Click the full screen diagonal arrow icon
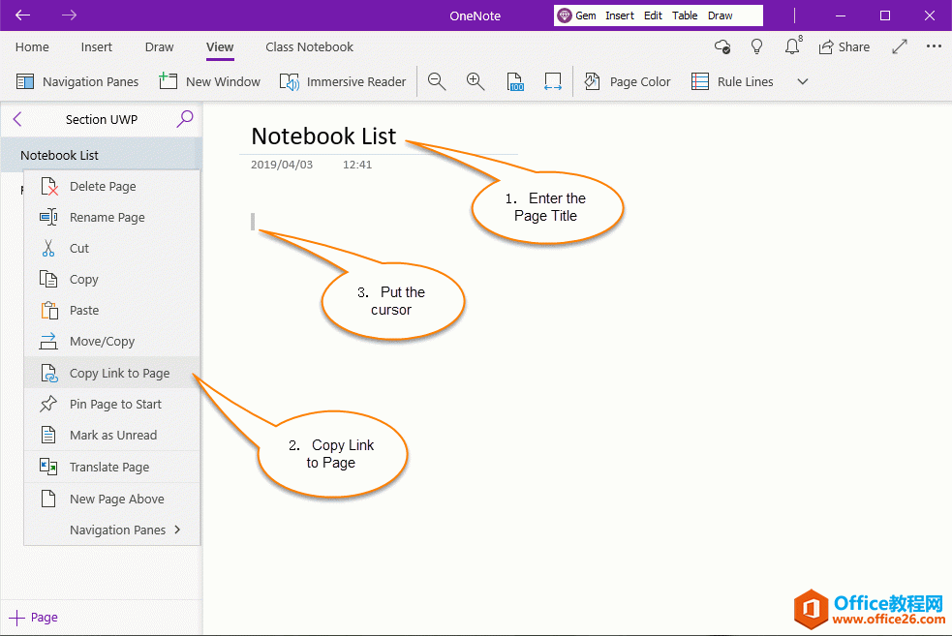This screenshot has height=636, width=952. 899,46
